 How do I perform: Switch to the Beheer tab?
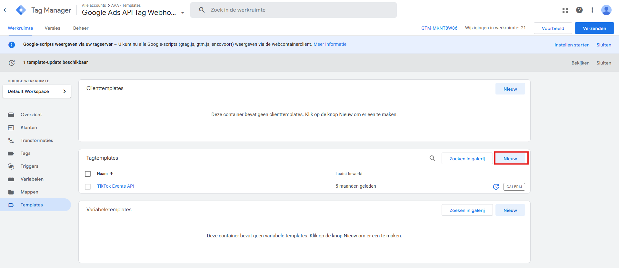click(x=81, y=28)
